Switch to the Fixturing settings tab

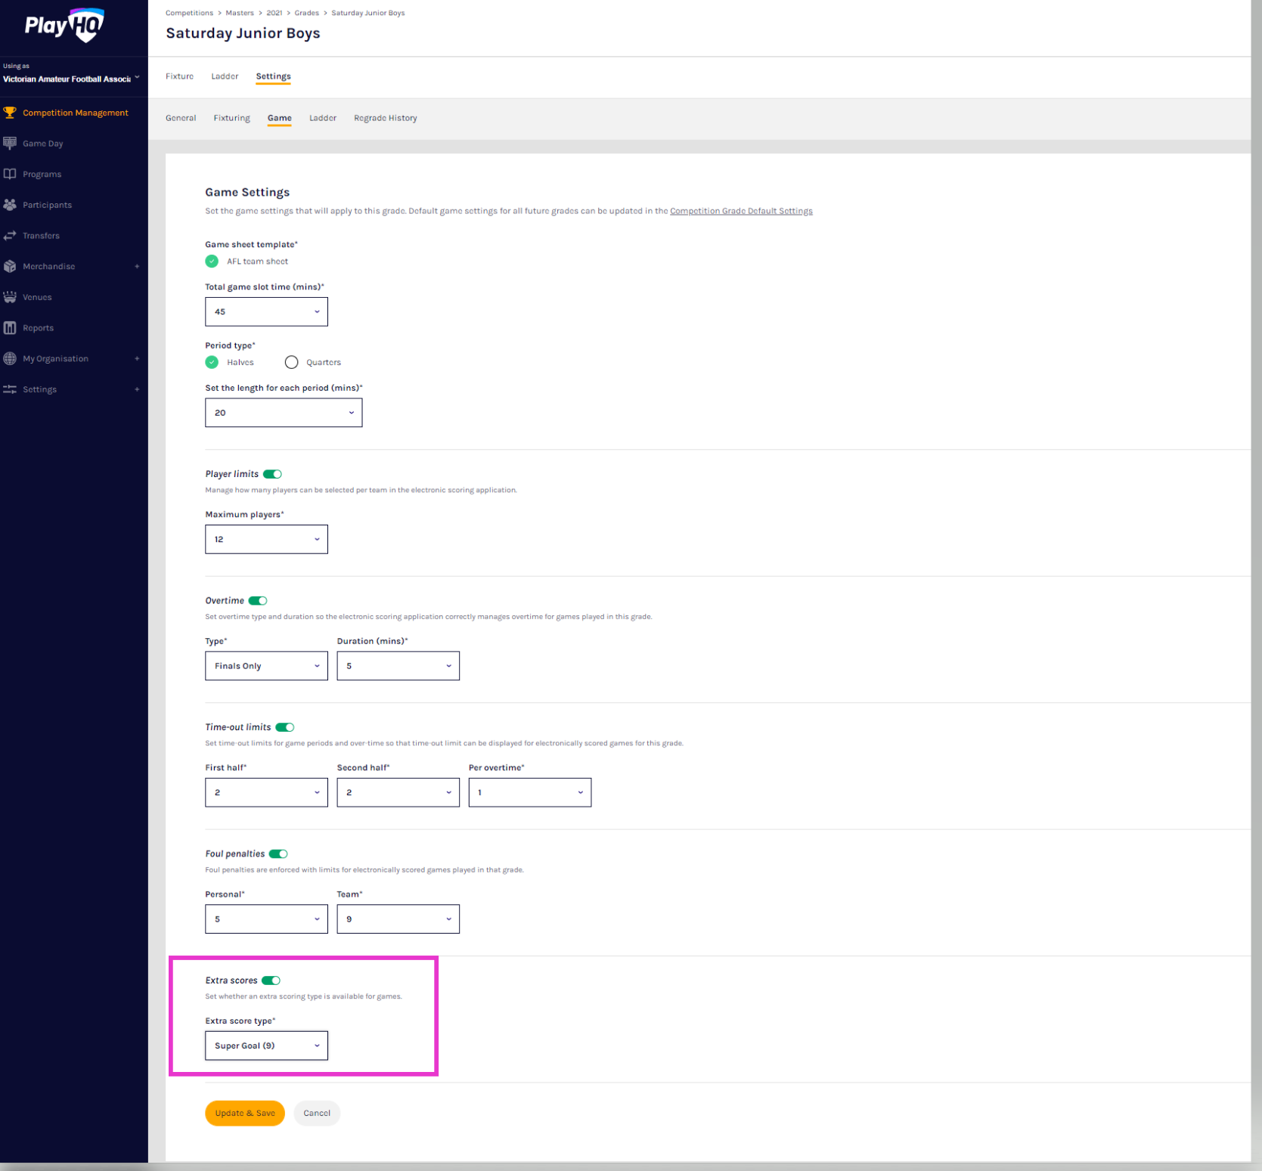pyautogui.click(x=231, y=118)
